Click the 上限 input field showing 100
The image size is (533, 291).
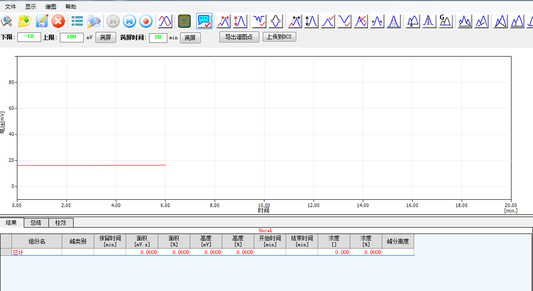point(72,38)
